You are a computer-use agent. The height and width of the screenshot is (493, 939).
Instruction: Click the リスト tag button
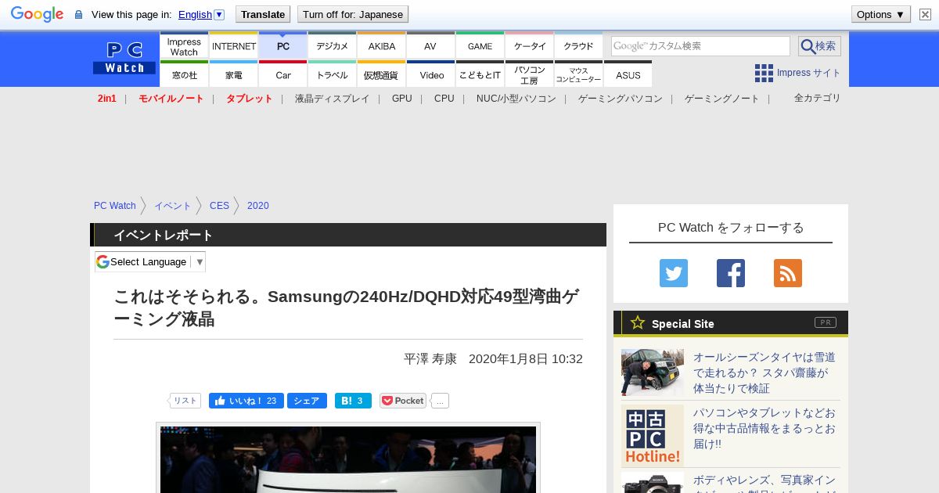pyautogui.click(x=185, y=401)
